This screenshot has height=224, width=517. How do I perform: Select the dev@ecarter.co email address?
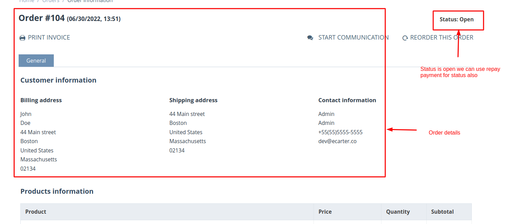(337, 141)
